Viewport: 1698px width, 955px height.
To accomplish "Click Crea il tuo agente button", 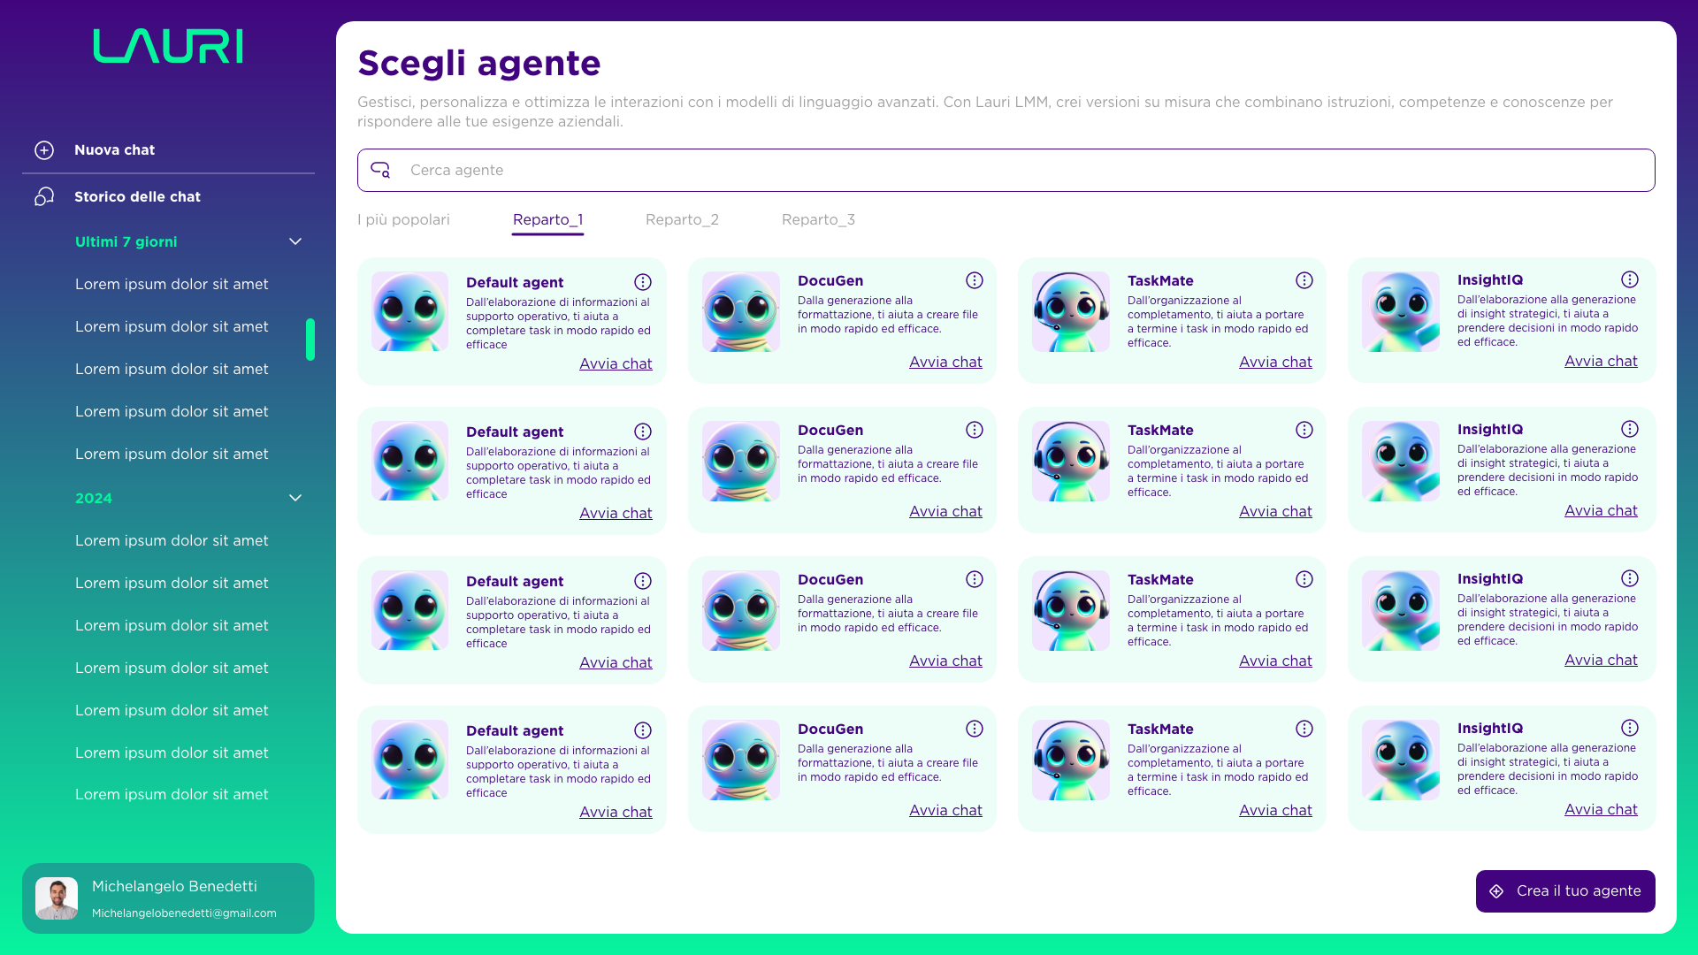I will click(1565, 891).
